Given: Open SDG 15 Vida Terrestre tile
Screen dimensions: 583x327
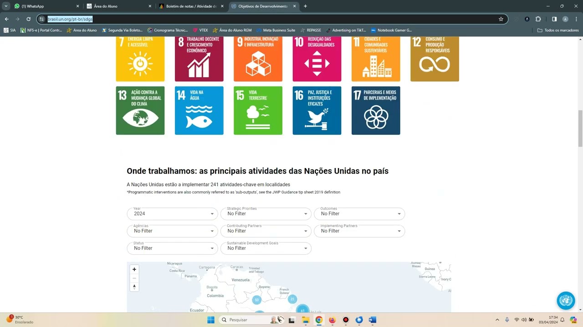Looking at the screenshot, I should pyautogui.click(x=258, y=110).
